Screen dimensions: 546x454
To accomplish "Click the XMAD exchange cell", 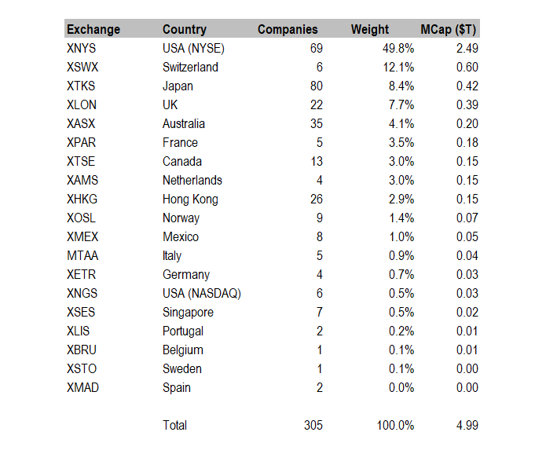I will point(83,388).
